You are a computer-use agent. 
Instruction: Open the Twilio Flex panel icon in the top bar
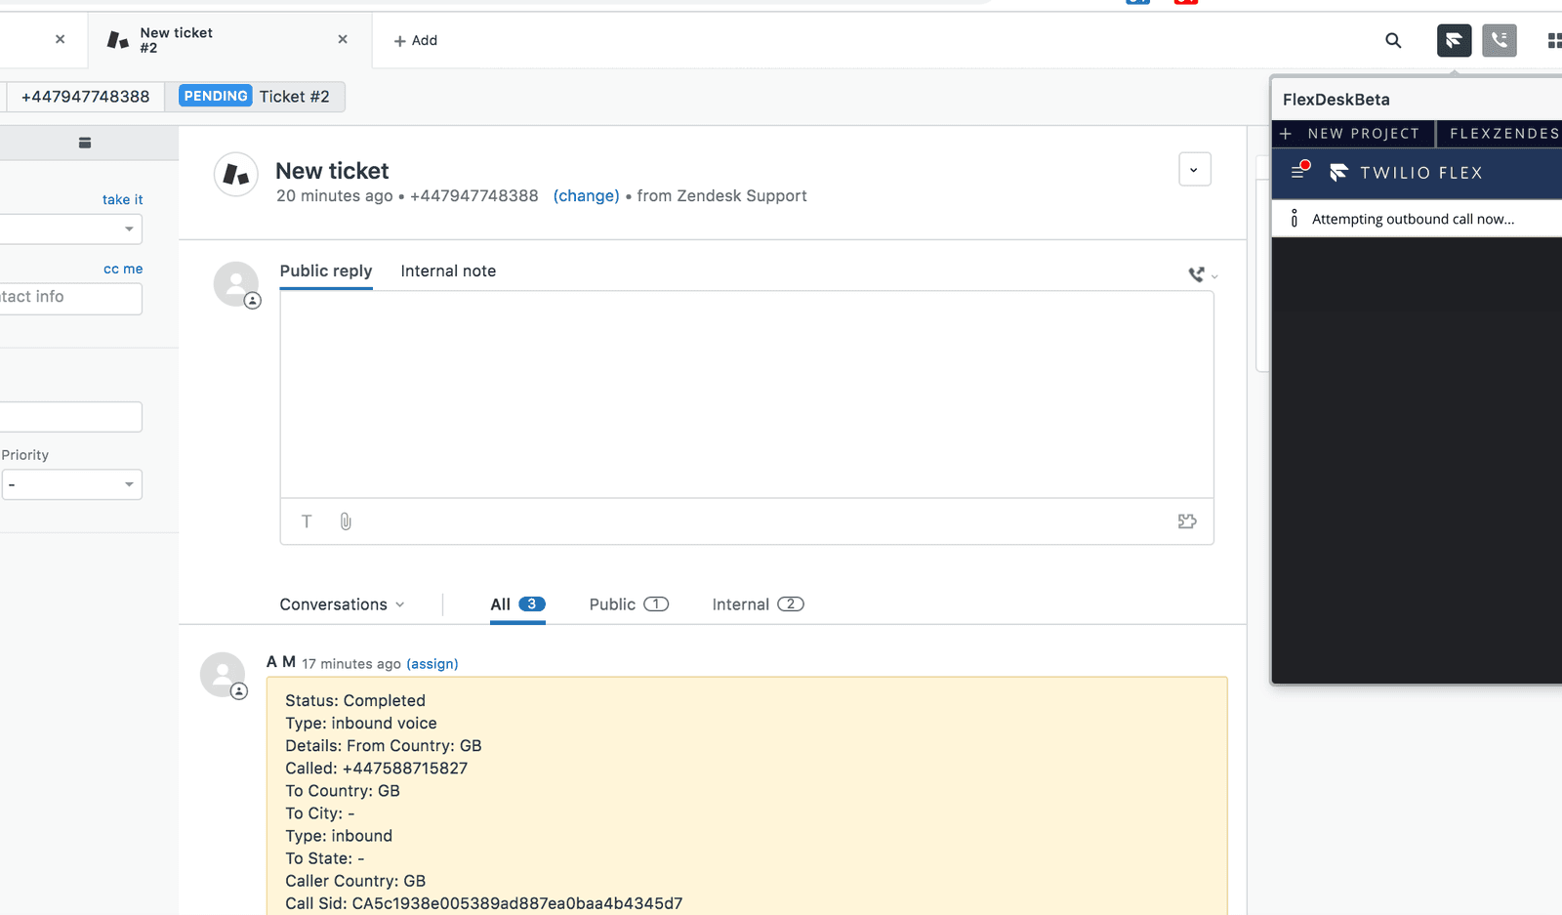point(1454,40)
